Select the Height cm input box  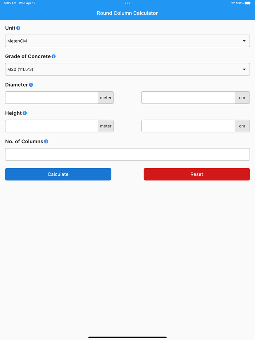(x=188, y=126)
